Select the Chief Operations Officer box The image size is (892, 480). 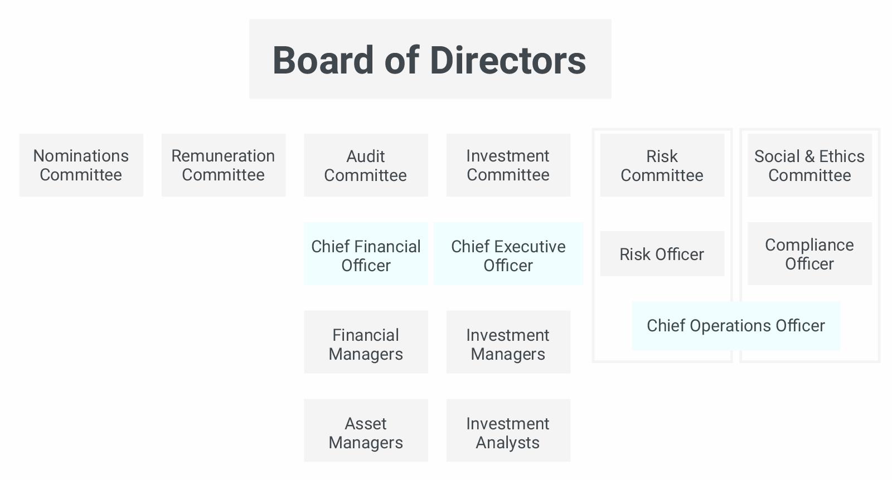tap(735, 326)
